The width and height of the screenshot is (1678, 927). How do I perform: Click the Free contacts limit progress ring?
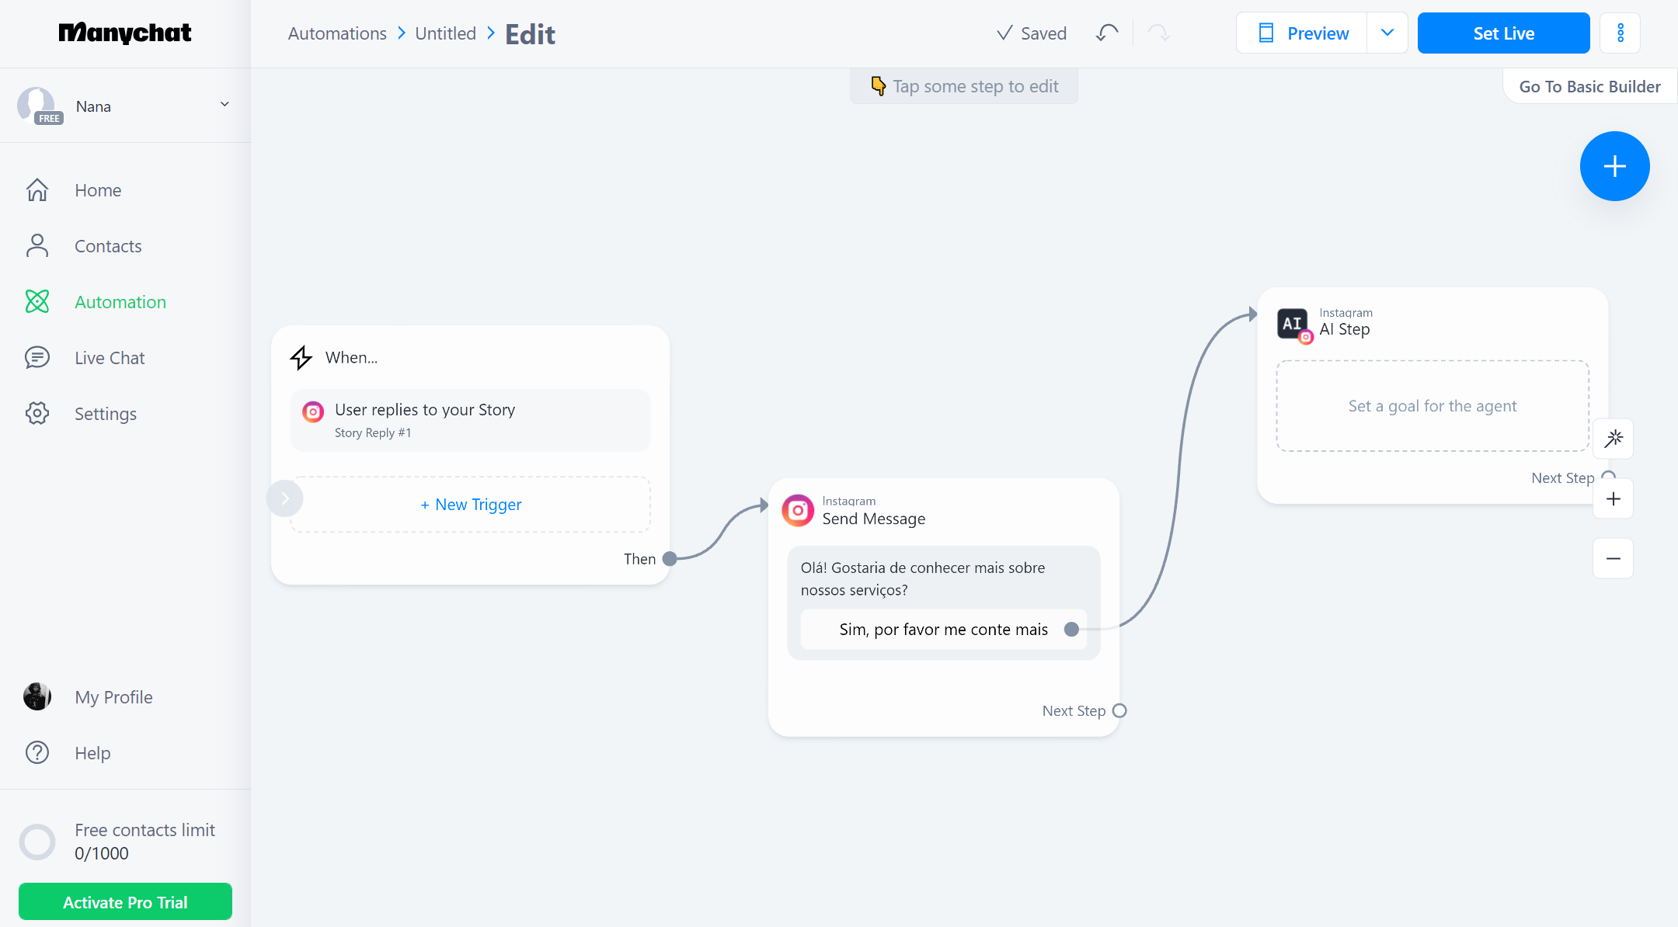37,842
